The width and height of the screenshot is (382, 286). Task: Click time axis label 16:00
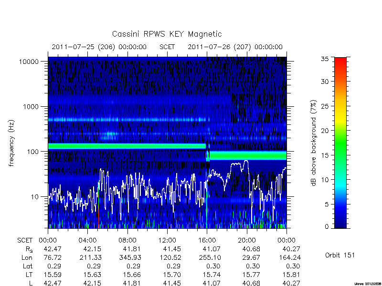point(207,241)
